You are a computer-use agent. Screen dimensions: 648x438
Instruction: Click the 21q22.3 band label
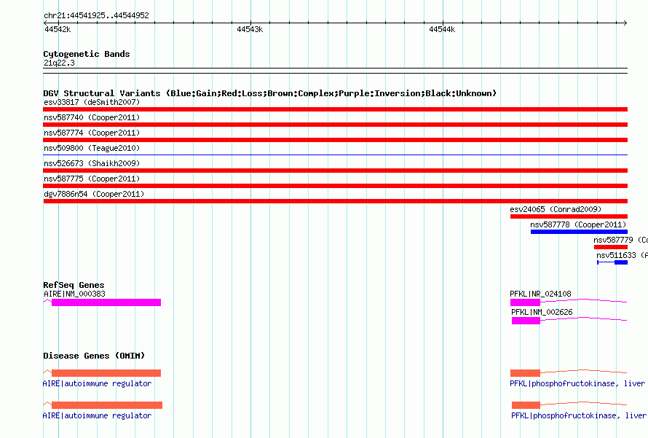click(x=59, y=63)
